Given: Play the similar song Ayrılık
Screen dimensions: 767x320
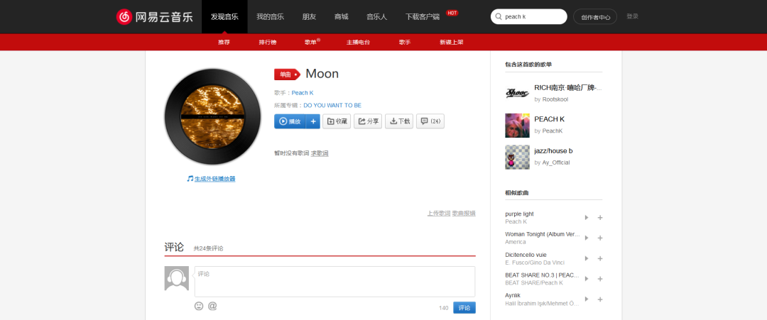Looking at the screenshot, I should 586,299.
